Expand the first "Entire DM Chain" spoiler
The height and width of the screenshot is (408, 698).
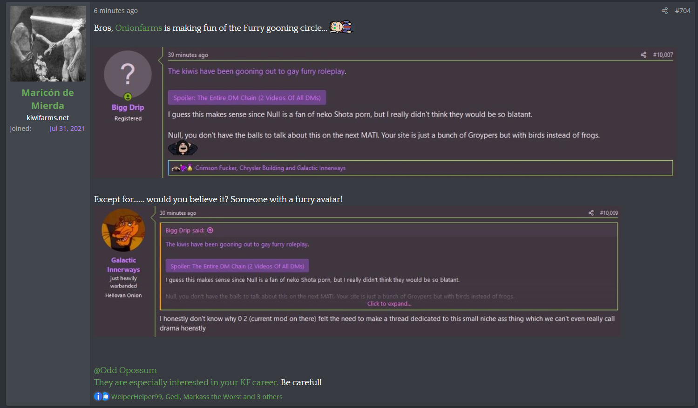pyautogui.click(x=247, y=98)
